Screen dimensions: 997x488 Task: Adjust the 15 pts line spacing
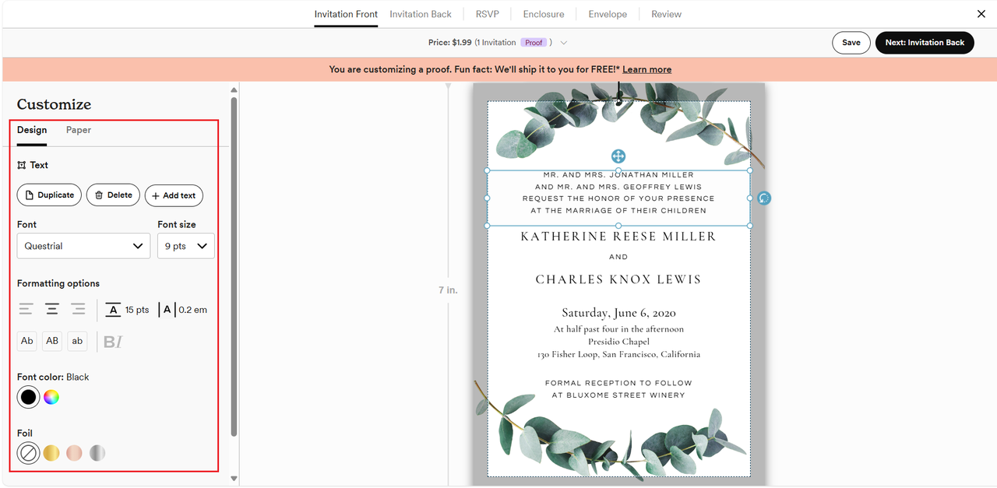click(127, 310)
